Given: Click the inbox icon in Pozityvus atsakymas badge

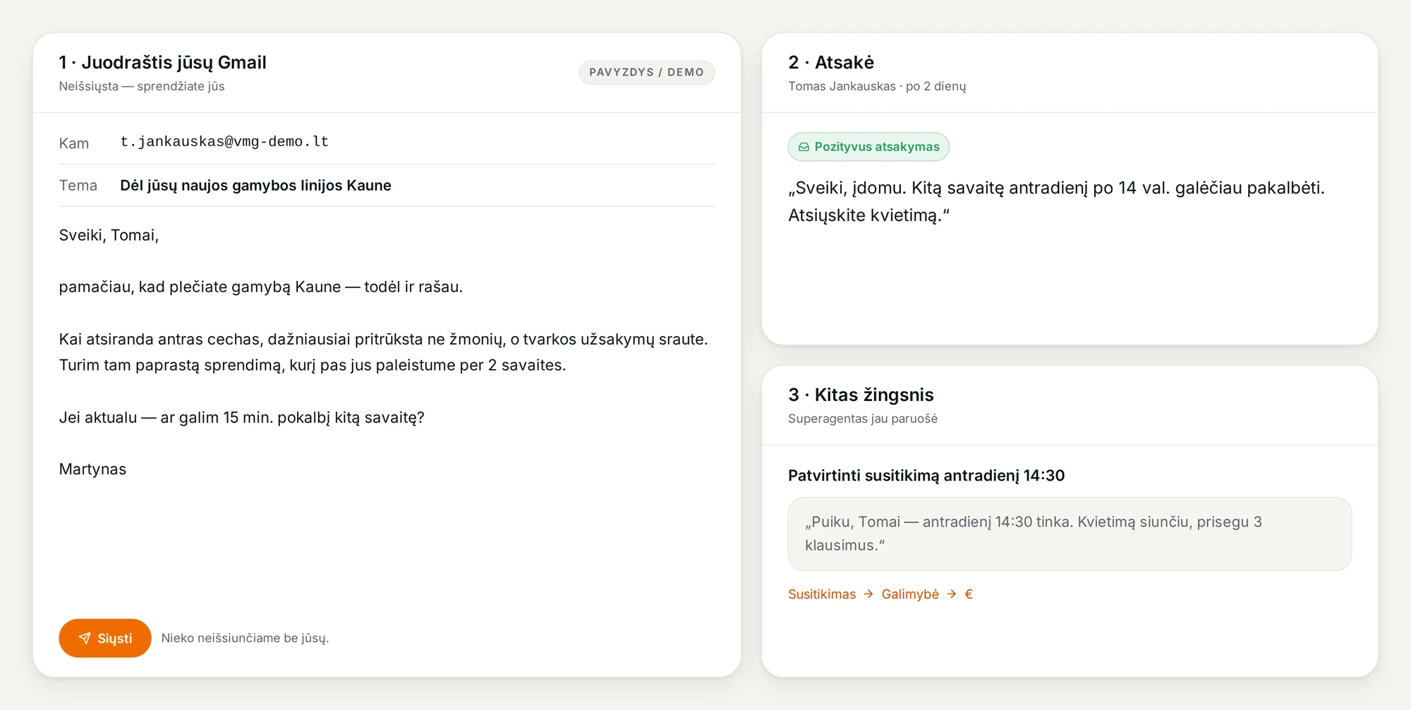Looking at the screenshot, I should point(804,147).
